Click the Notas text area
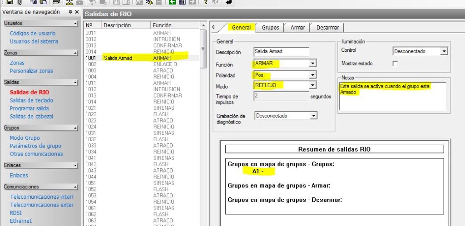This screenshot has width=465, height=226. (x=393, y=96)
